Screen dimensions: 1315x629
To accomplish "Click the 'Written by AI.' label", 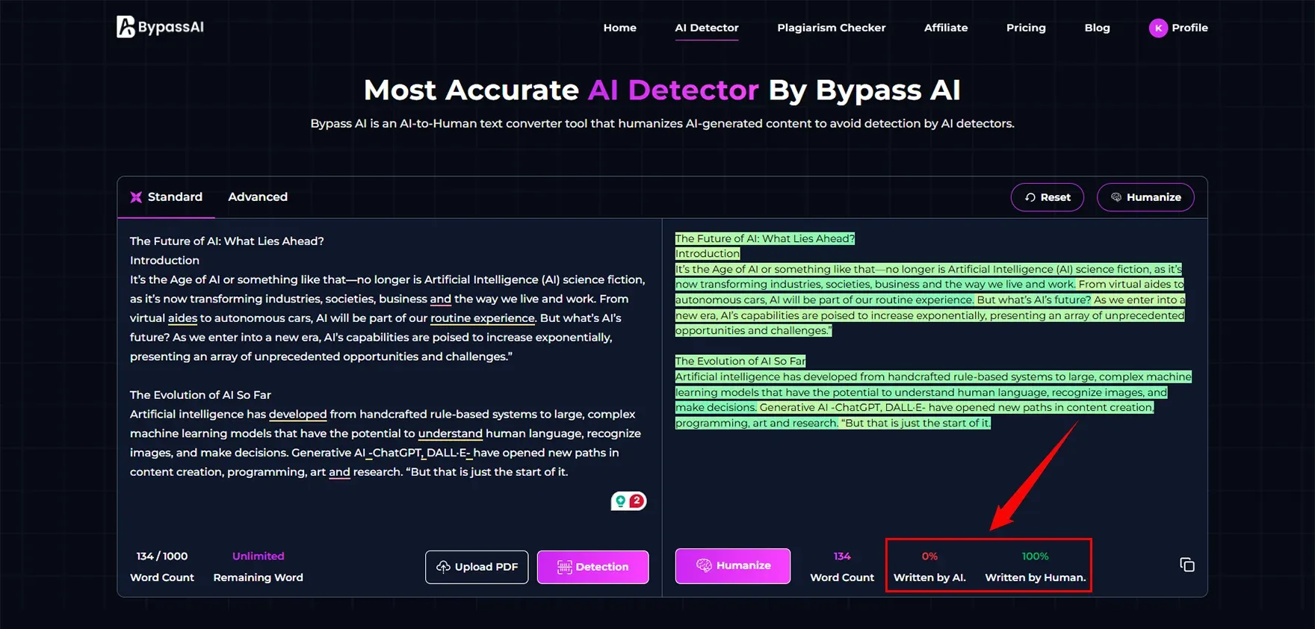I will pos(929,577).
